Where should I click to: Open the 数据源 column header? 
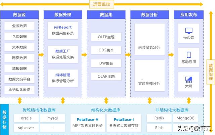tap(19, 15)
